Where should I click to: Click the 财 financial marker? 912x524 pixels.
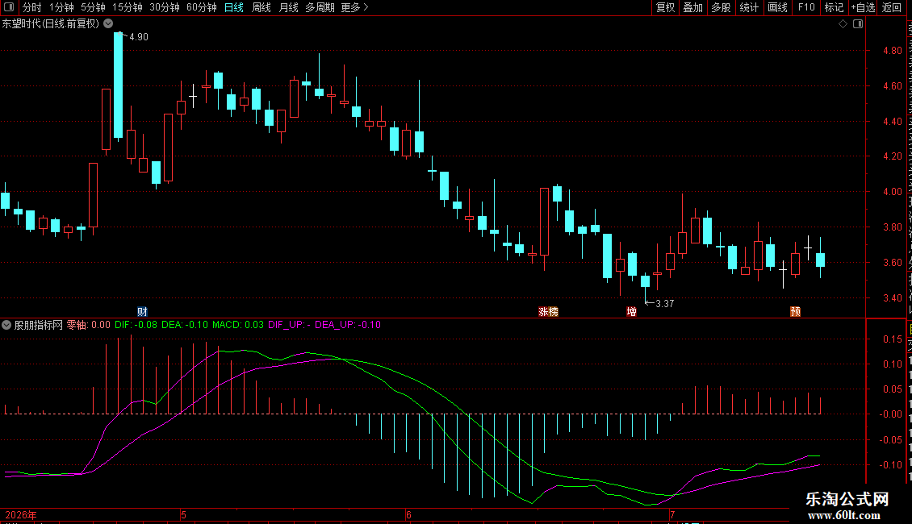click(142, 312)
